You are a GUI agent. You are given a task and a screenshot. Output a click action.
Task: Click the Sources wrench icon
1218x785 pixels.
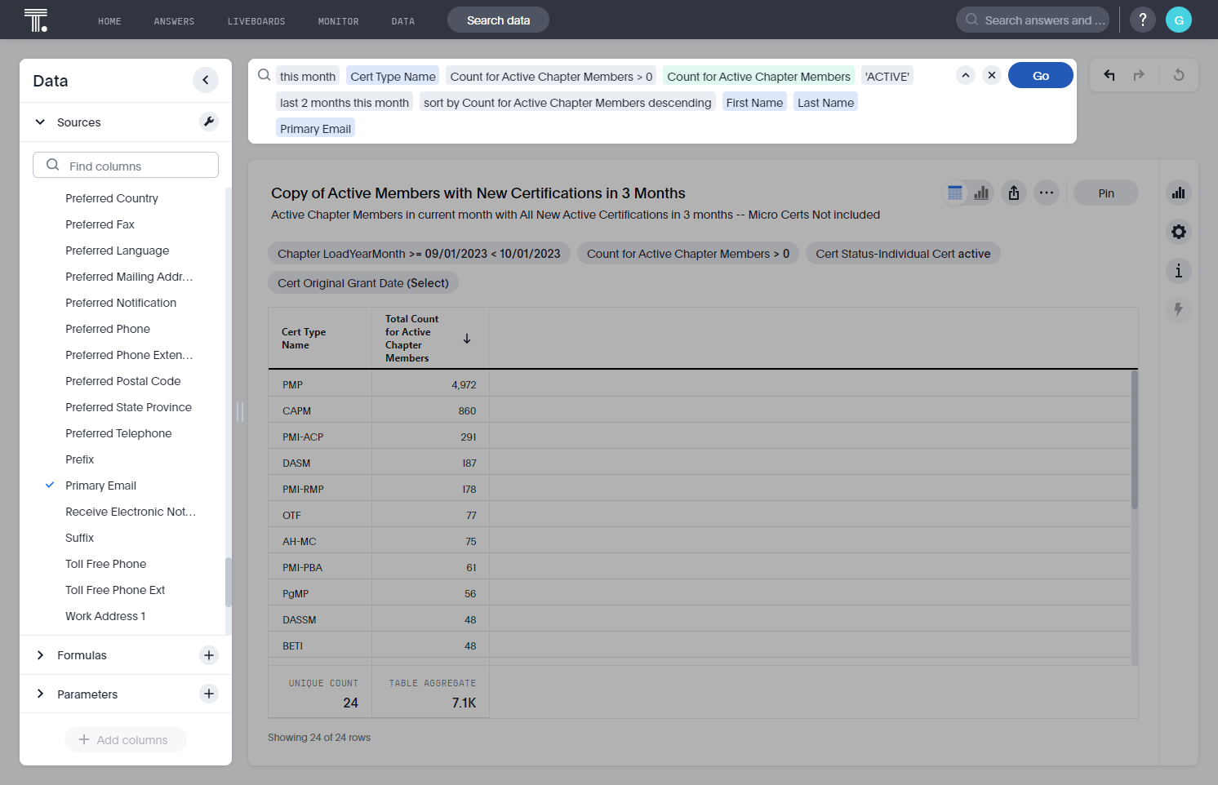point(209,122)
